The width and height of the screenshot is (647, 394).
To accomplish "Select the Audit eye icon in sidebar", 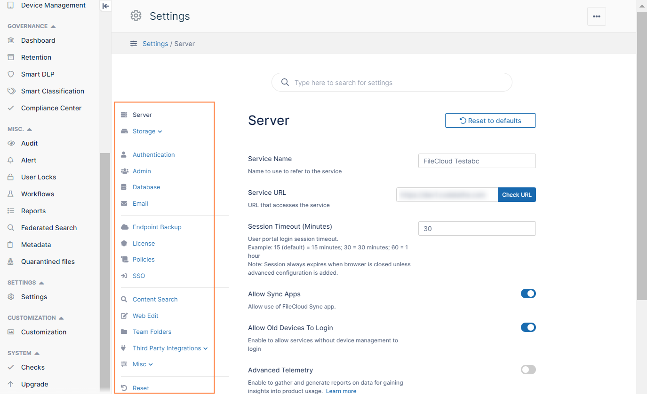I will (x=12, y=143).
